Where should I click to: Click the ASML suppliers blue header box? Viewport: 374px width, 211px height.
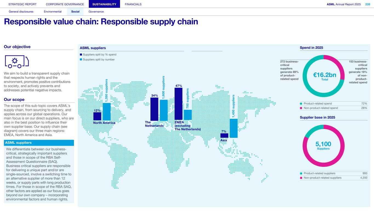click(39, 143)
